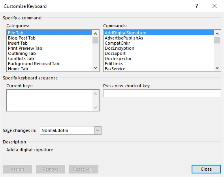Click the Press new shortcut key field
Image resolution: width=224 pixels, height=177 pixels.
coord(162,93)
